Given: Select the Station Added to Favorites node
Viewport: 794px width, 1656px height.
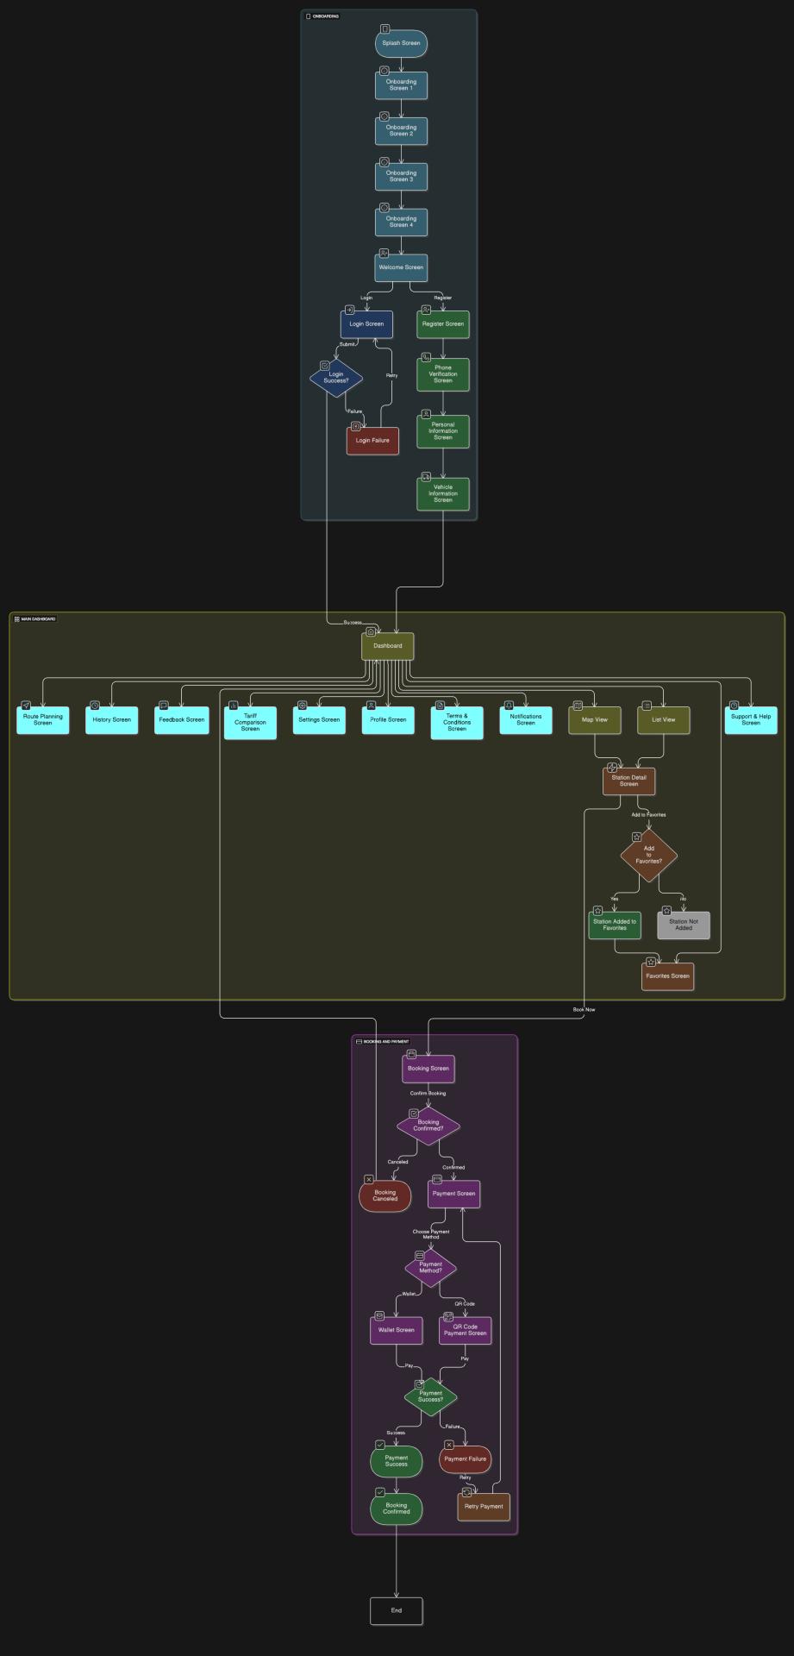Looking at the screenshot, I should pyautogui.click(x=615, y=925).
